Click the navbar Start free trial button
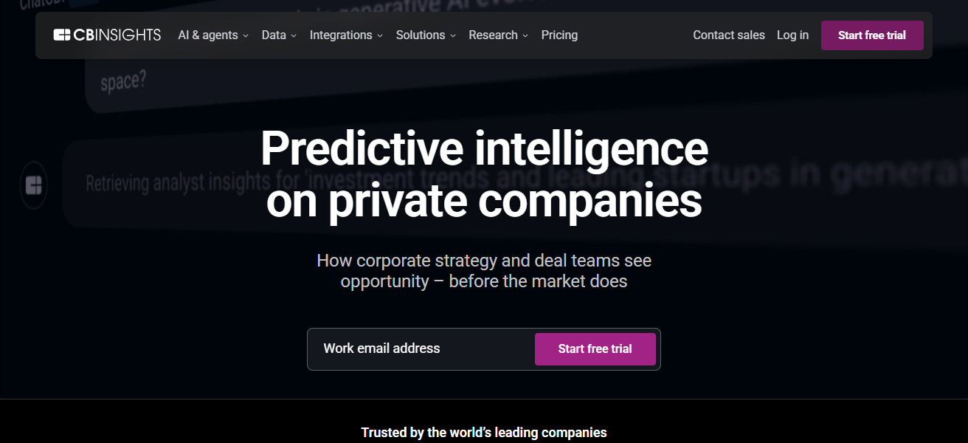This screenshot has width=968, height=443. (x=872, y=35)
